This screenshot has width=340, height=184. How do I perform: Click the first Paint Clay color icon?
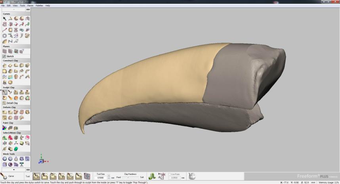[5, 128]
